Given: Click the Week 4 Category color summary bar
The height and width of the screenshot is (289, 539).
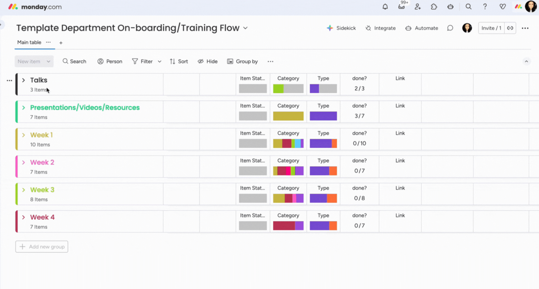Looking at the screenshot, I should [x=288, y=226].
